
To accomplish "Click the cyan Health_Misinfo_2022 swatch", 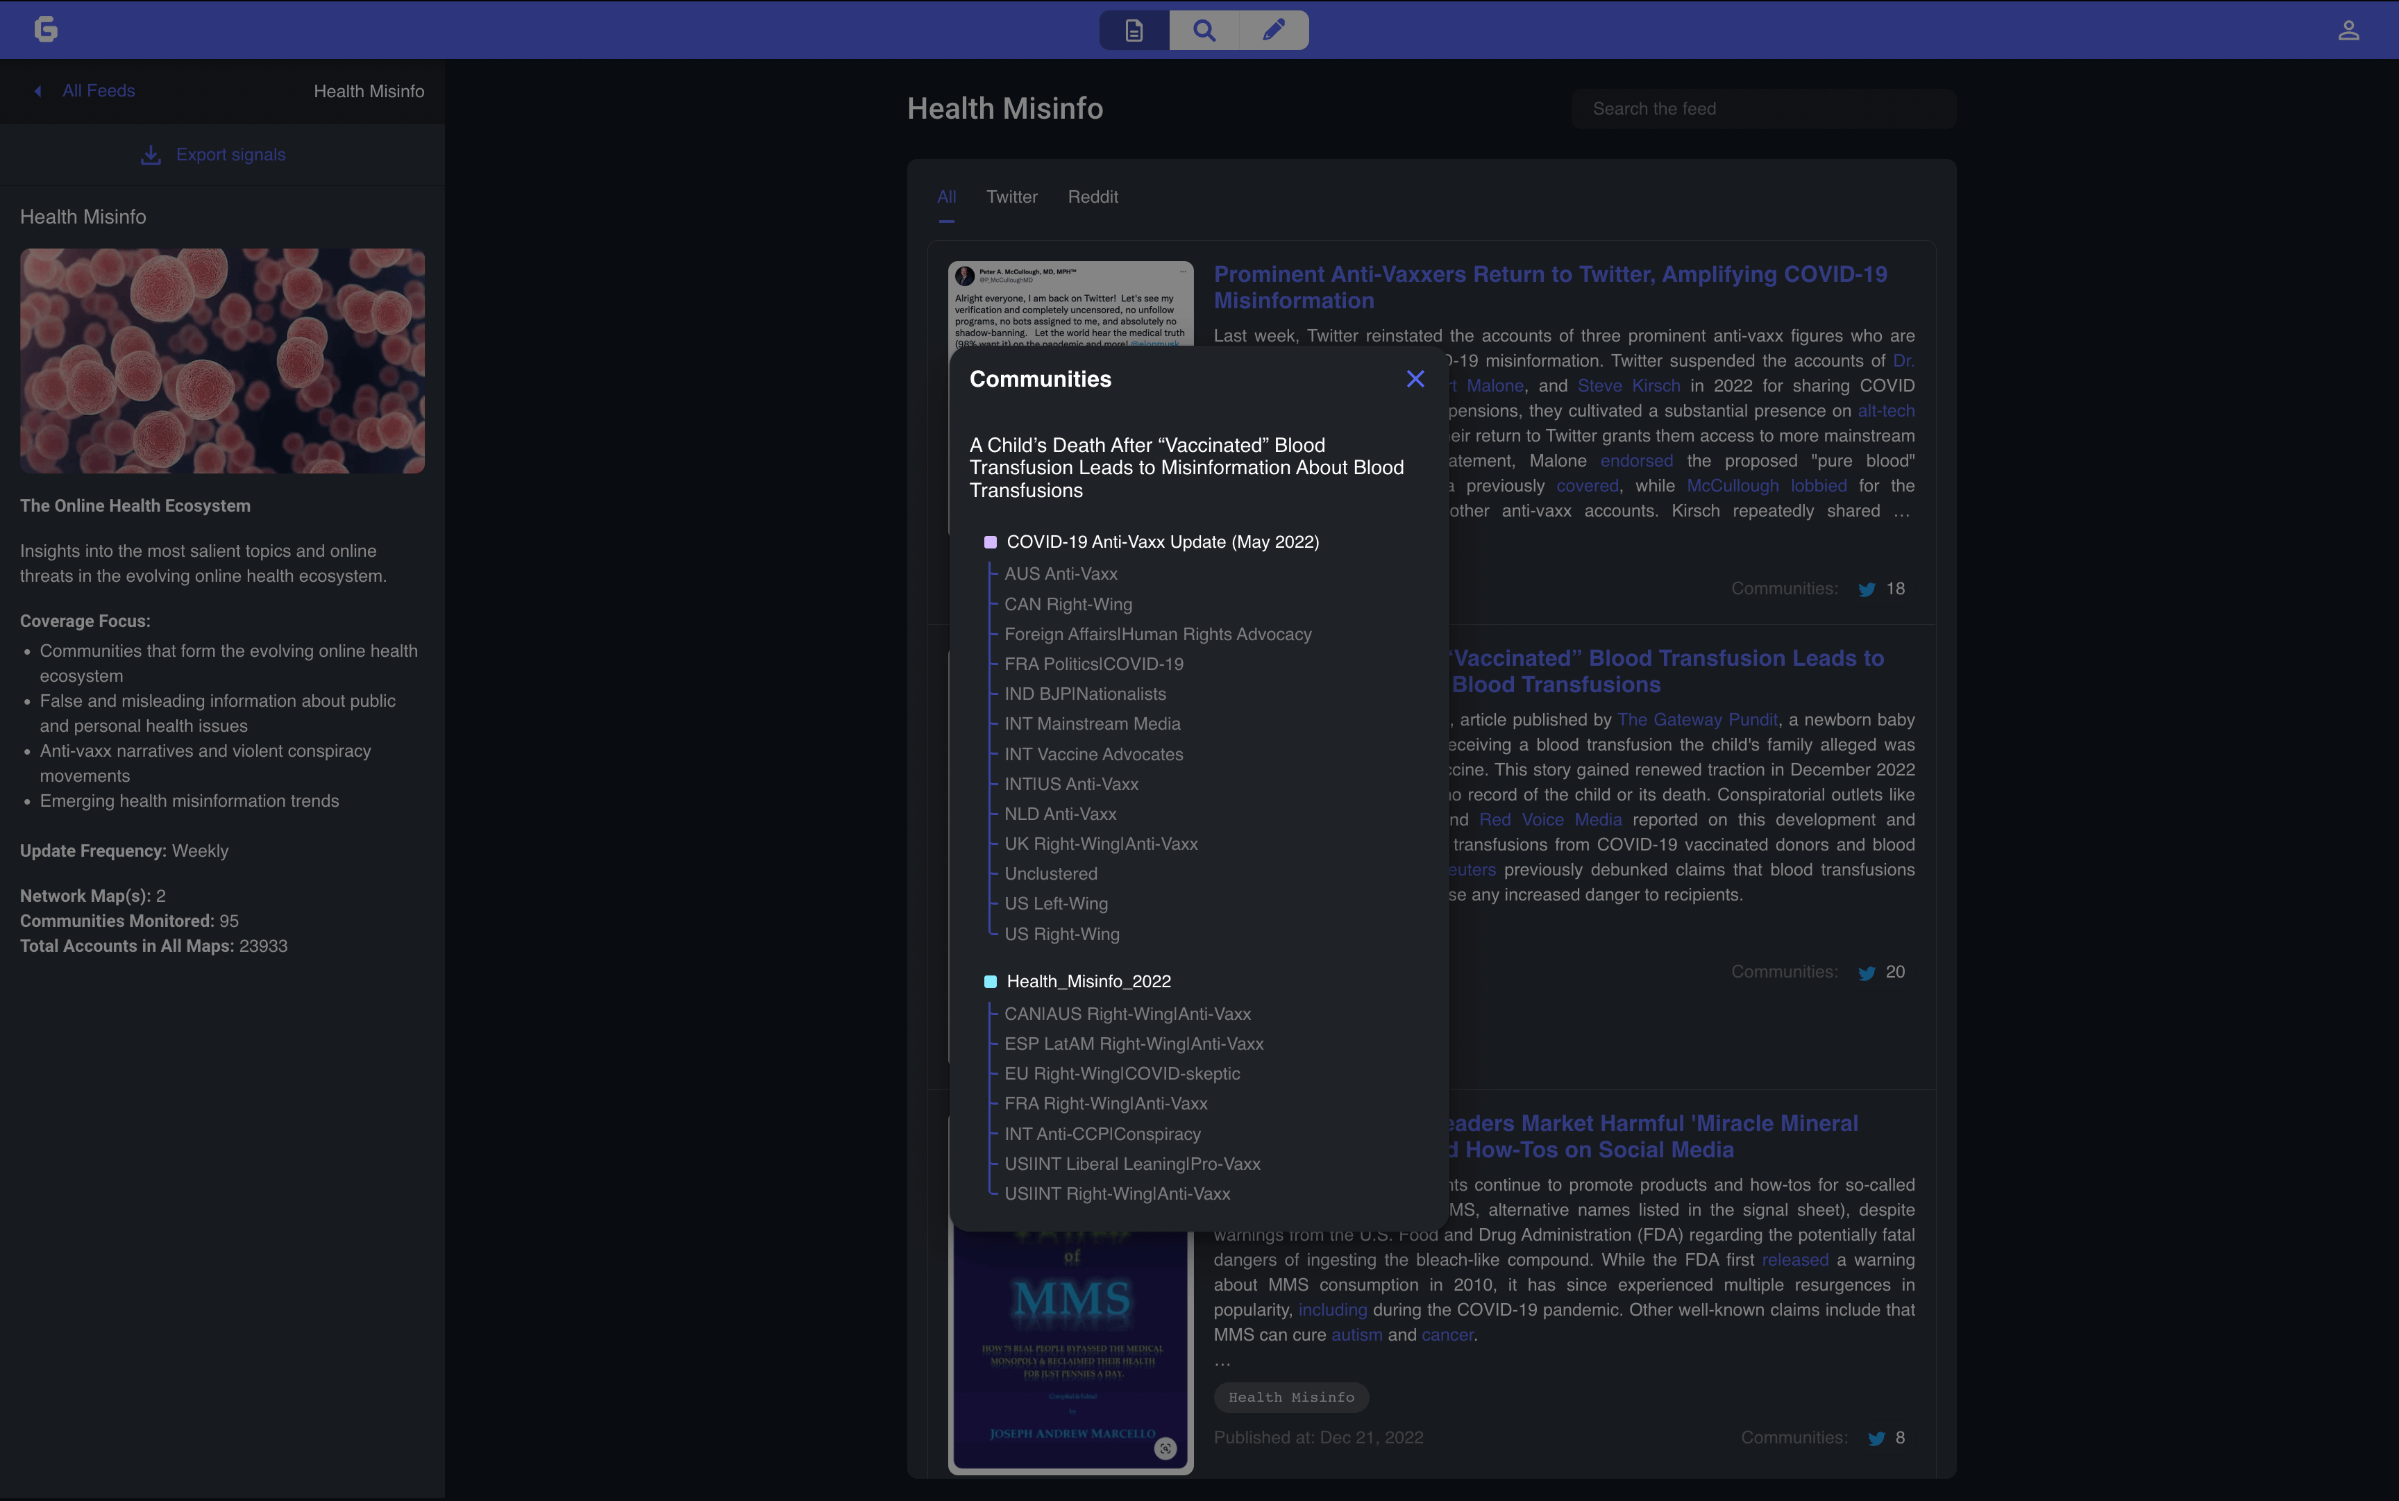I will pyautogui.click(x=990, y=982).
